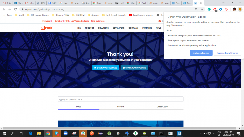Open the QA Google Groups bookmark folder
This screenshot has width=244, height=137.
(x=38, y=15)
